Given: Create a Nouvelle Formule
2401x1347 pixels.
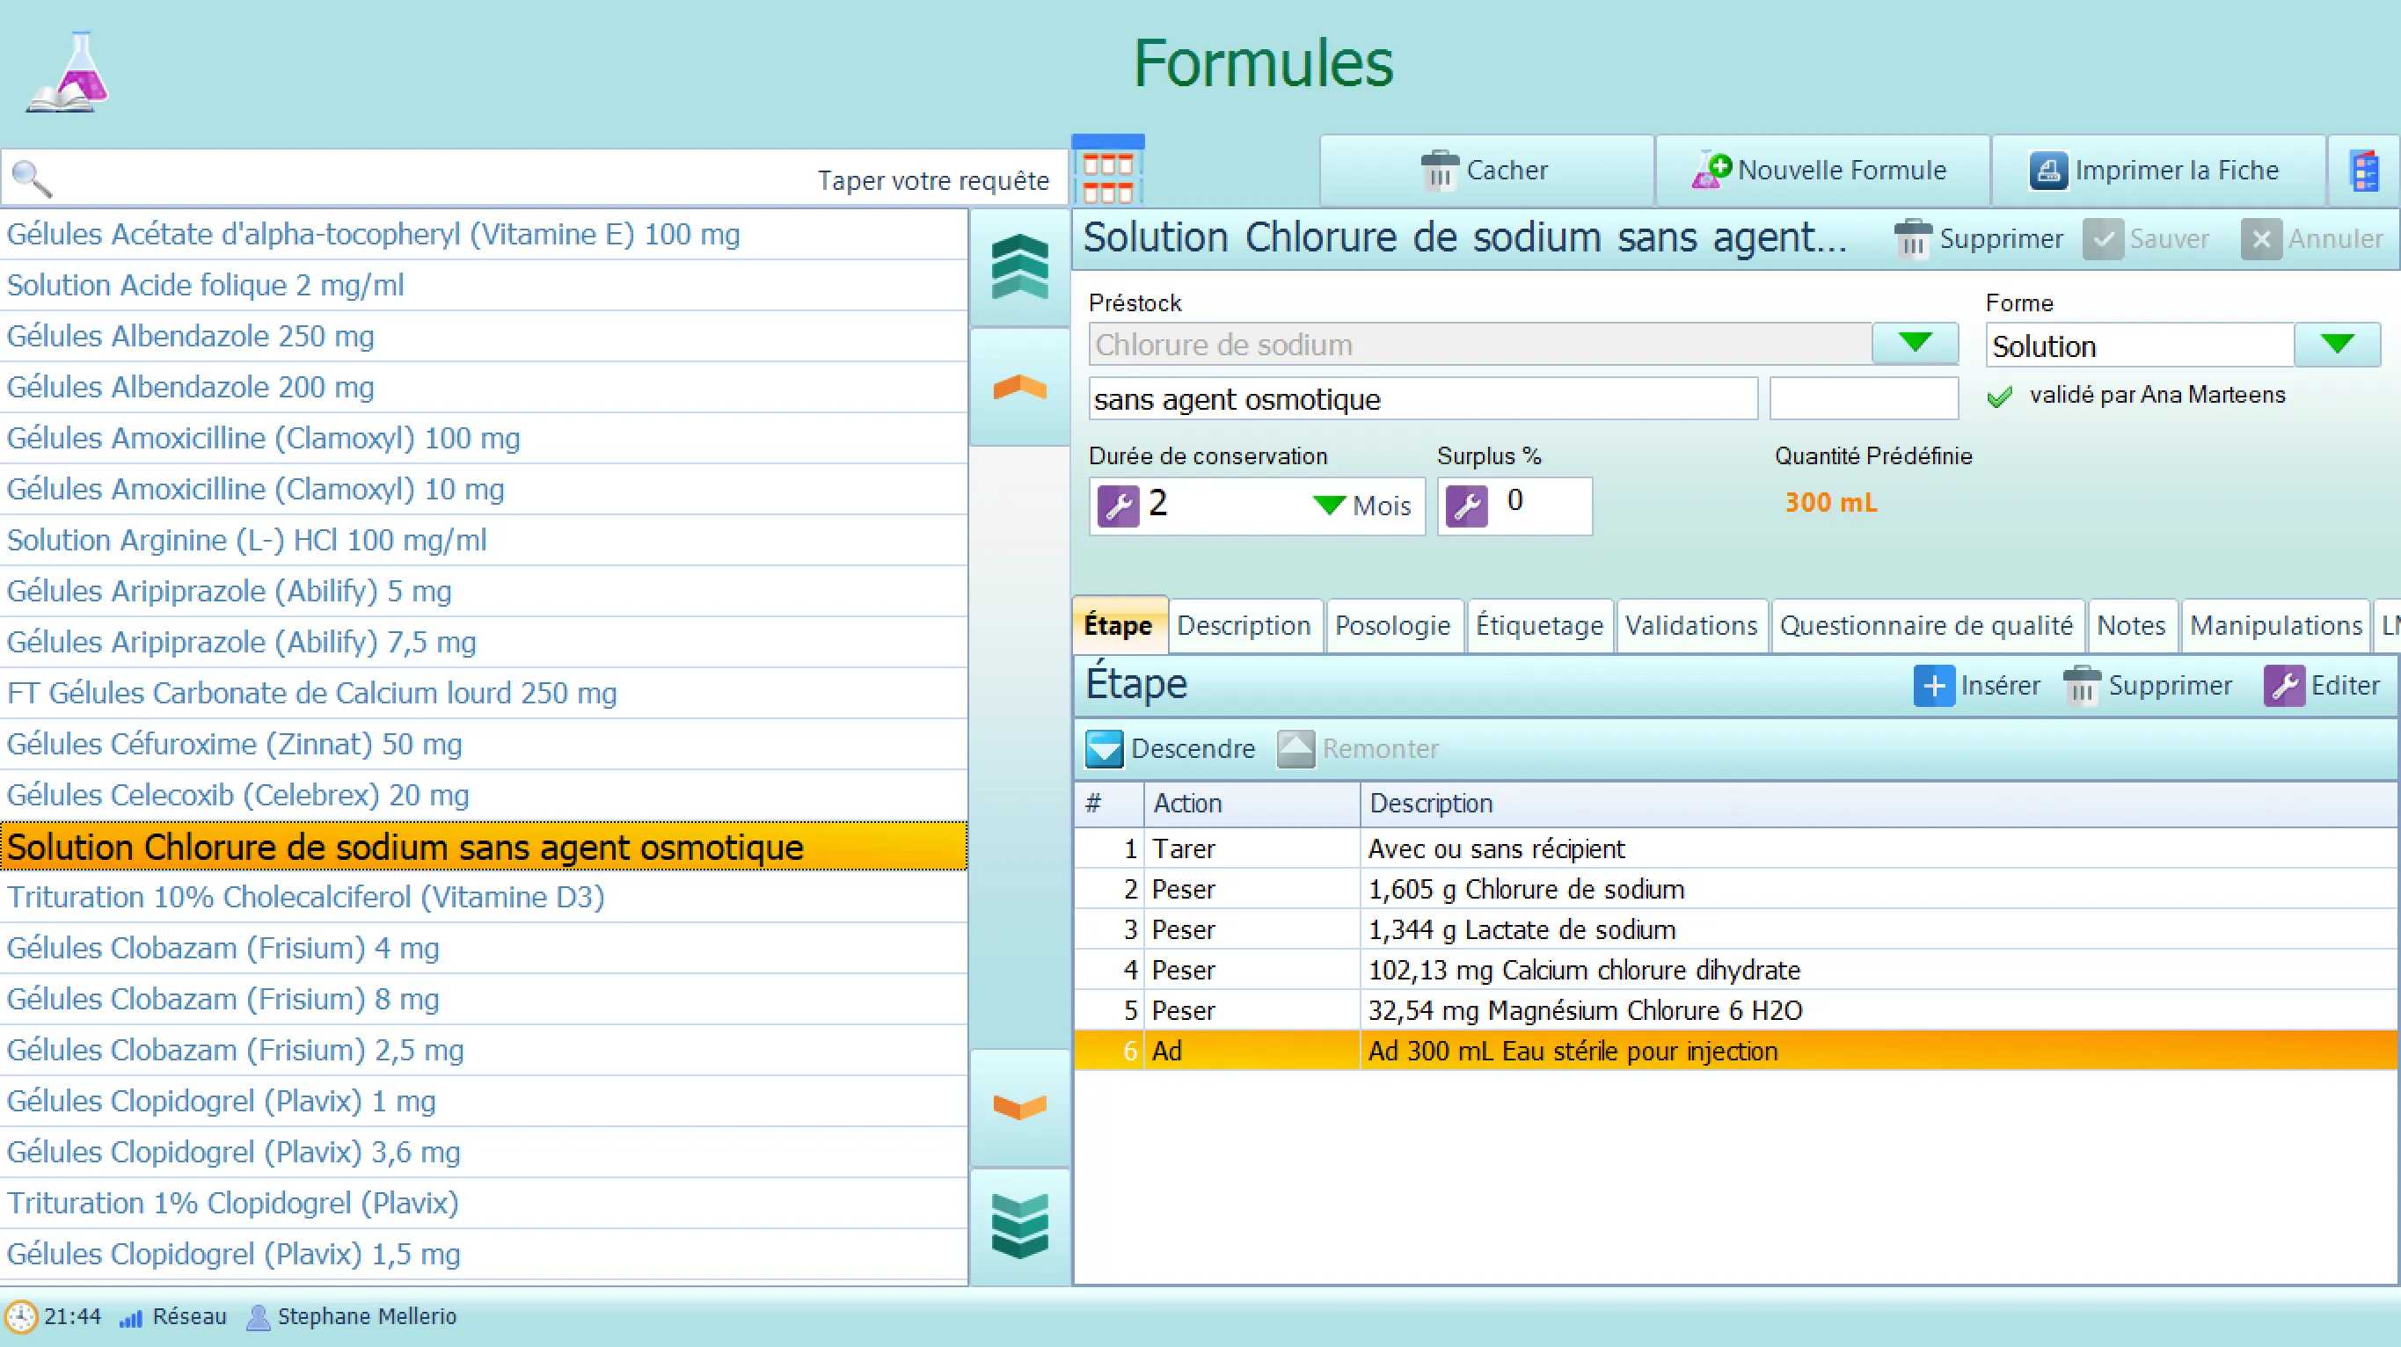Looking at the screenshot, I should [x=1822, y=171].
